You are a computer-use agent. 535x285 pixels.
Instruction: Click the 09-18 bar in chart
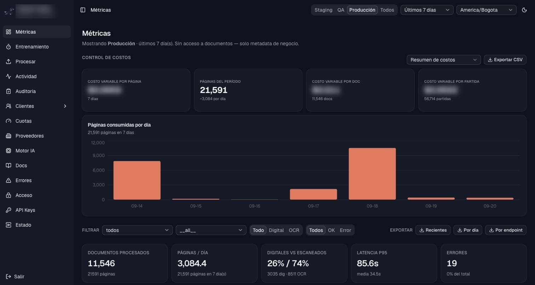[x=372, y=174]
